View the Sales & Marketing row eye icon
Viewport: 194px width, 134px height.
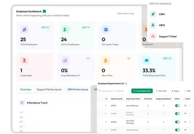pos(185,130)
